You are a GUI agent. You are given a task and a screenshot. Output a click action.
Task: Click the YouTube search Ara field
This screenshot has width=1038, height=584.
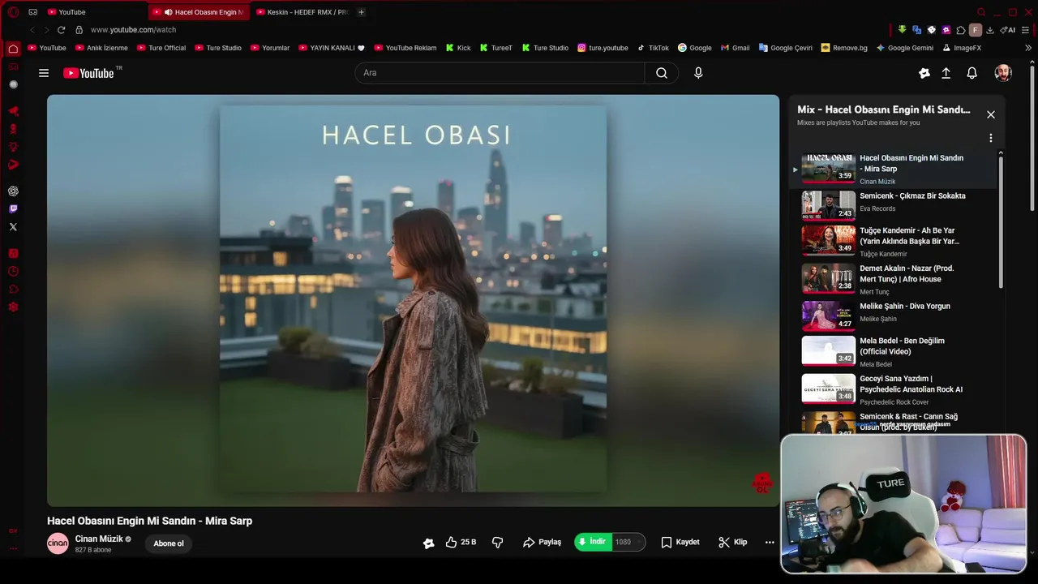click(500, 73)
